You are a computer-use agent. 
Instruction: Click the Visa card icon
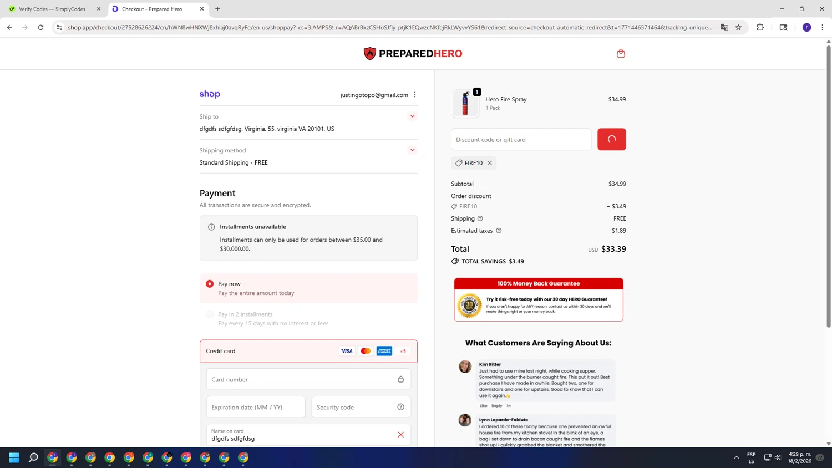[x=347, y=351]
